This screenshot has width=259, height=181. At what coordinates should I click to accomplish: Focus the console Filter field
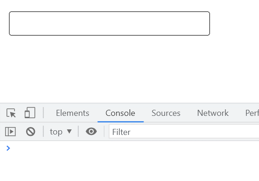pyautogui.click(x=184, y=132)
